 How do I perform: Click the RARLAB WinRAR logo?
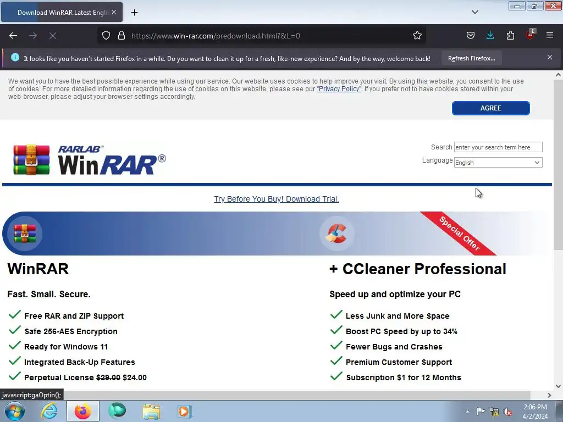coord(90,160)
